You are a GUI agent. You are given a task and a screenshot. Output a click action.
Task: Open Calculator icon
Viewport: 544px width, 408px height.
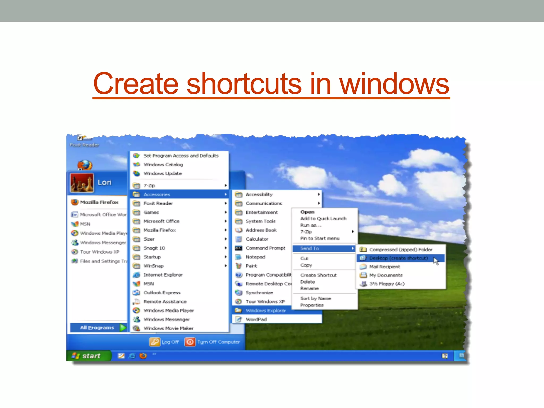click(x=239, y=239)
